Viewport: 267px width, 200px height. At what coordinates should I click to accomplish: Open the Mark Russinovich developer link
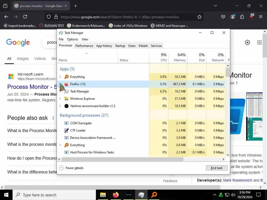(x=238, y=180)
